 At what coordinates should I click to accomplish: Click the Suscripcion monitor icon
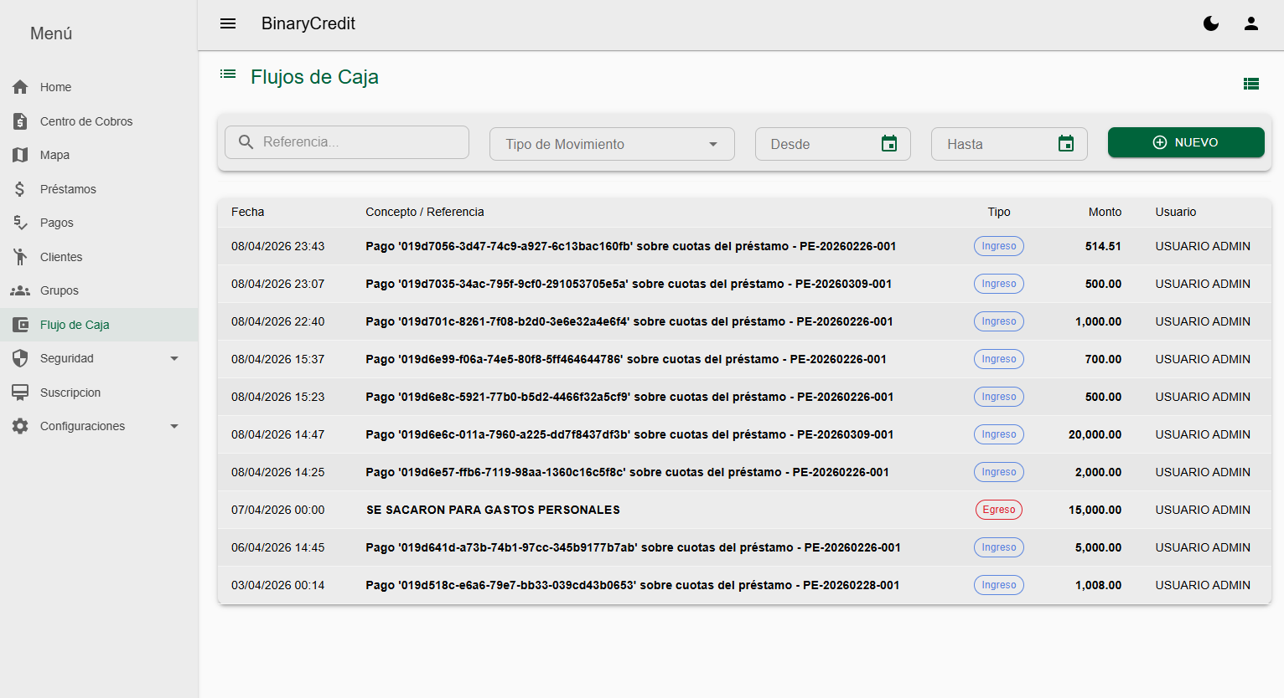[20, 393]
